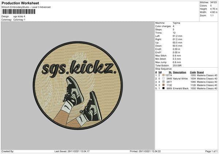The image size is (219, 154).
Task: Click the Zoom value 1:1
Action: (212, 15)
